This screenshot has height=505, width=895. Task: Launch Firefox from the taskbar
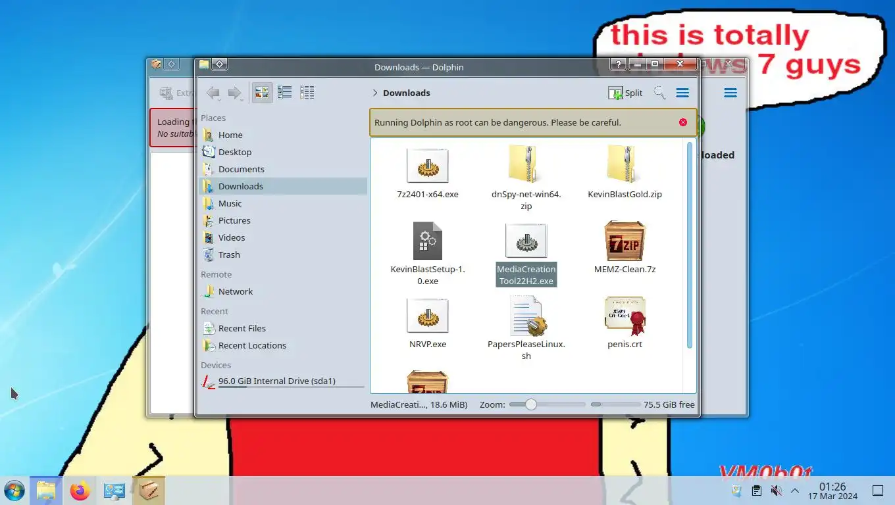coord(80,491)
